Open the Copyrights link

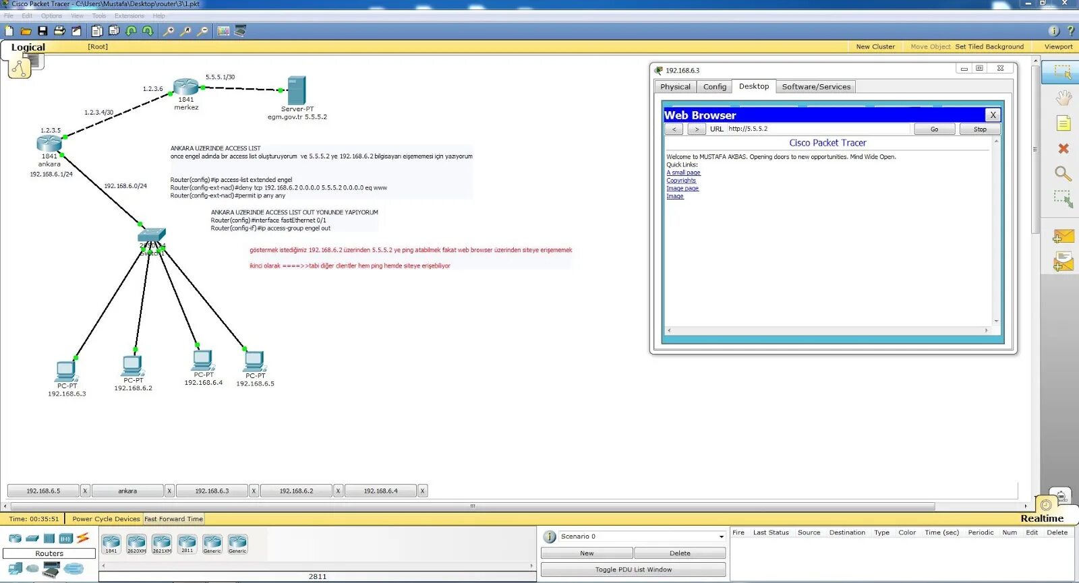681,181
